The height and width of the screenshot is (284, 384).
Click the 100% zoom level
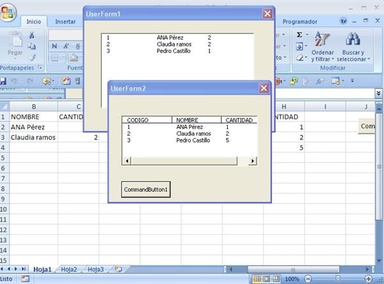tap(292, 279)
